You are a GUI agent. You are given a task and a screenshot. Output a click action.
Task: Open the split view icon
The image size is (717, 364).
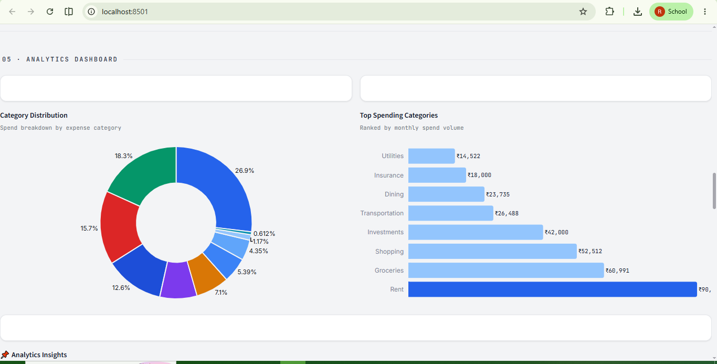pos(69,12)
